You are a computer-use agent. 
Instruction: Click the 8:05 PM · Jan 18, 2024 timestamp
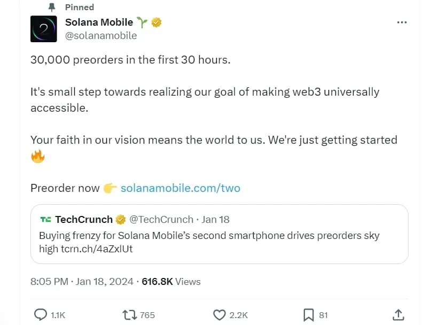[82, 281]
